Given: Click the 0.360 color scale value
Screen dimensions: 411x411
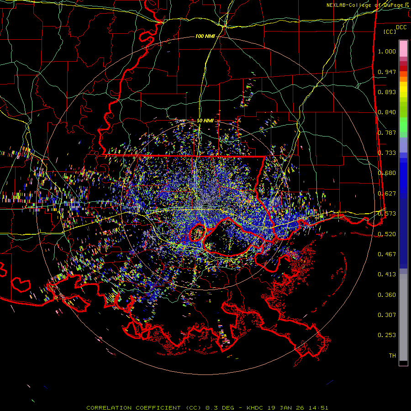Looking at the screenshot, I should pyautogui.click(x=387, y=295).
